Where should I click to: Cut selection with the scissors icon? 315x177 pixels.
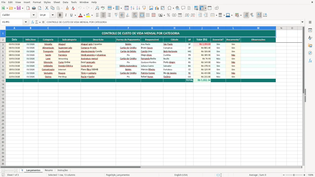[x=47, y=8]
